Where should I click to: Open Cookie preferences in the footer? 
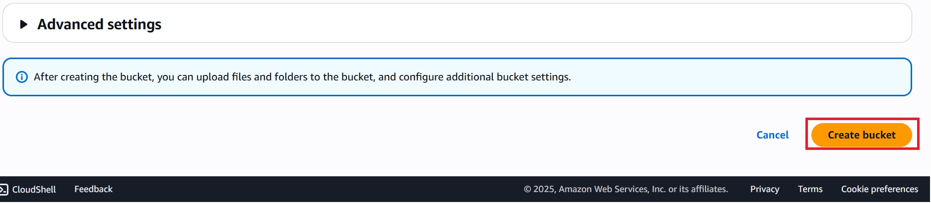(879, 189)
